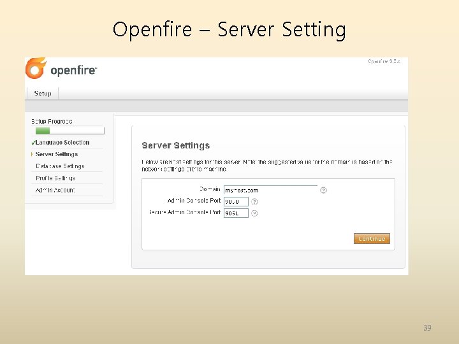459x344 pixels.
Task: Click the Openfire version text
Action: click(x=384, y=61)
